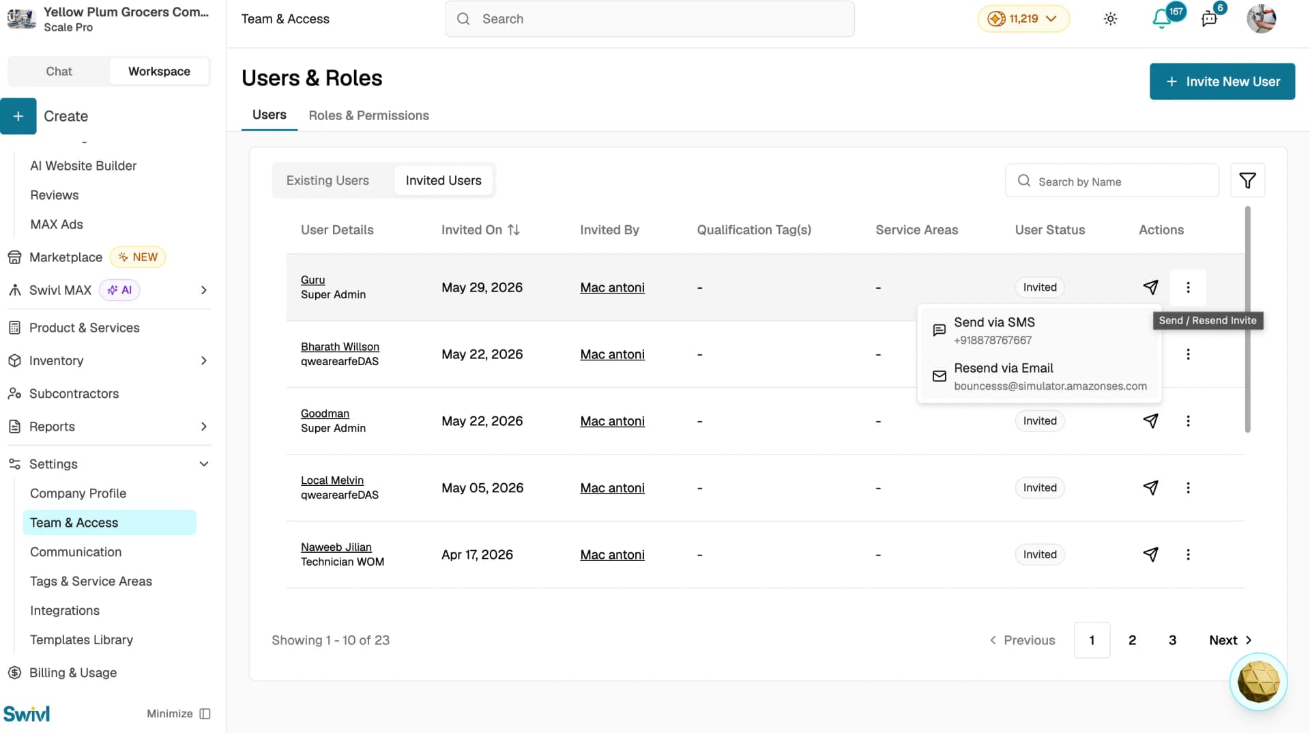Viewport: 1310px width, 733px height.
Task: Open Roles & Permissions tab
Action: [368, 115]
